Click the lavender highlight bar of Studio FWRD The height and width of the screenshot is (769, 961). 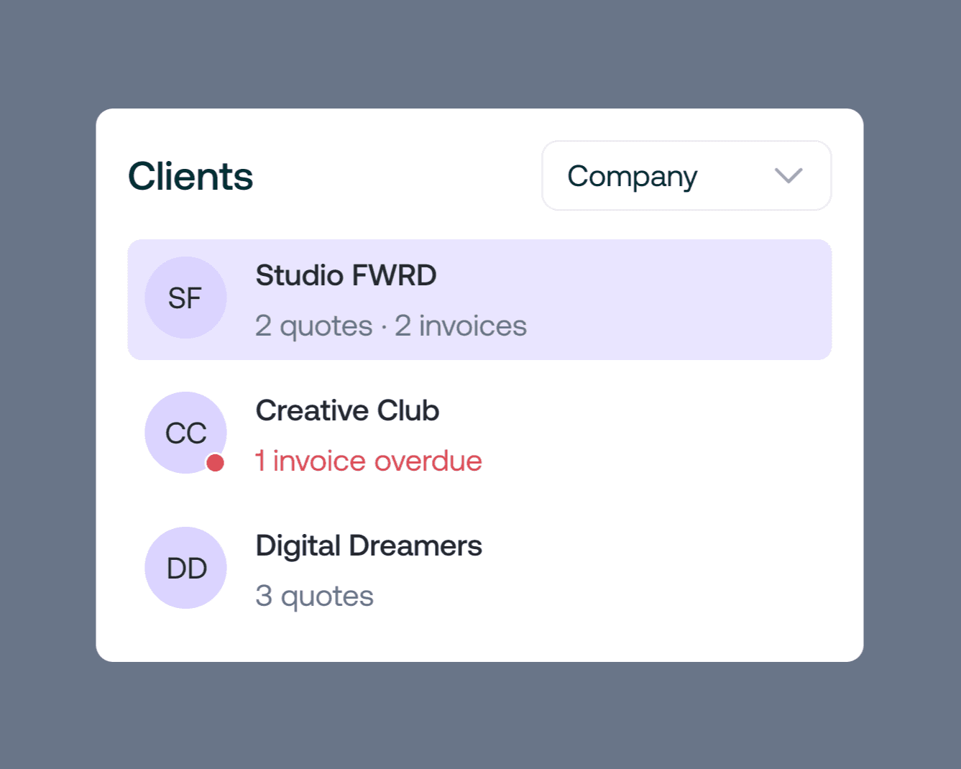point(647,298)
